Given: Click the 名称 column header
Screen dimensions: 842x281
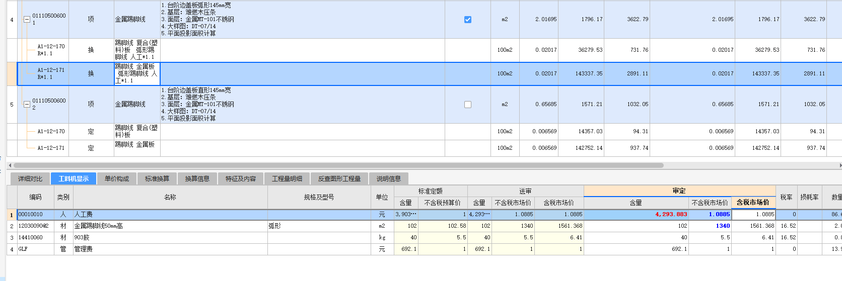Looking at the screenshot, I should [170, 197].
